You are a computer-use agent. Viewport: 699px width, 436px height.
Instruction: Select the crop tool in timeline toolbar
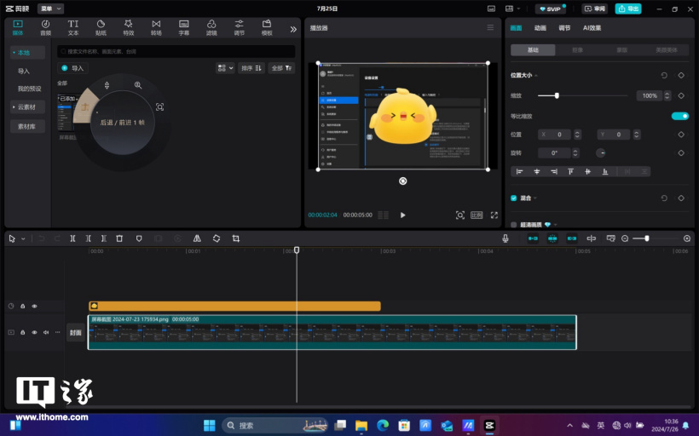(x=235, y=238)
